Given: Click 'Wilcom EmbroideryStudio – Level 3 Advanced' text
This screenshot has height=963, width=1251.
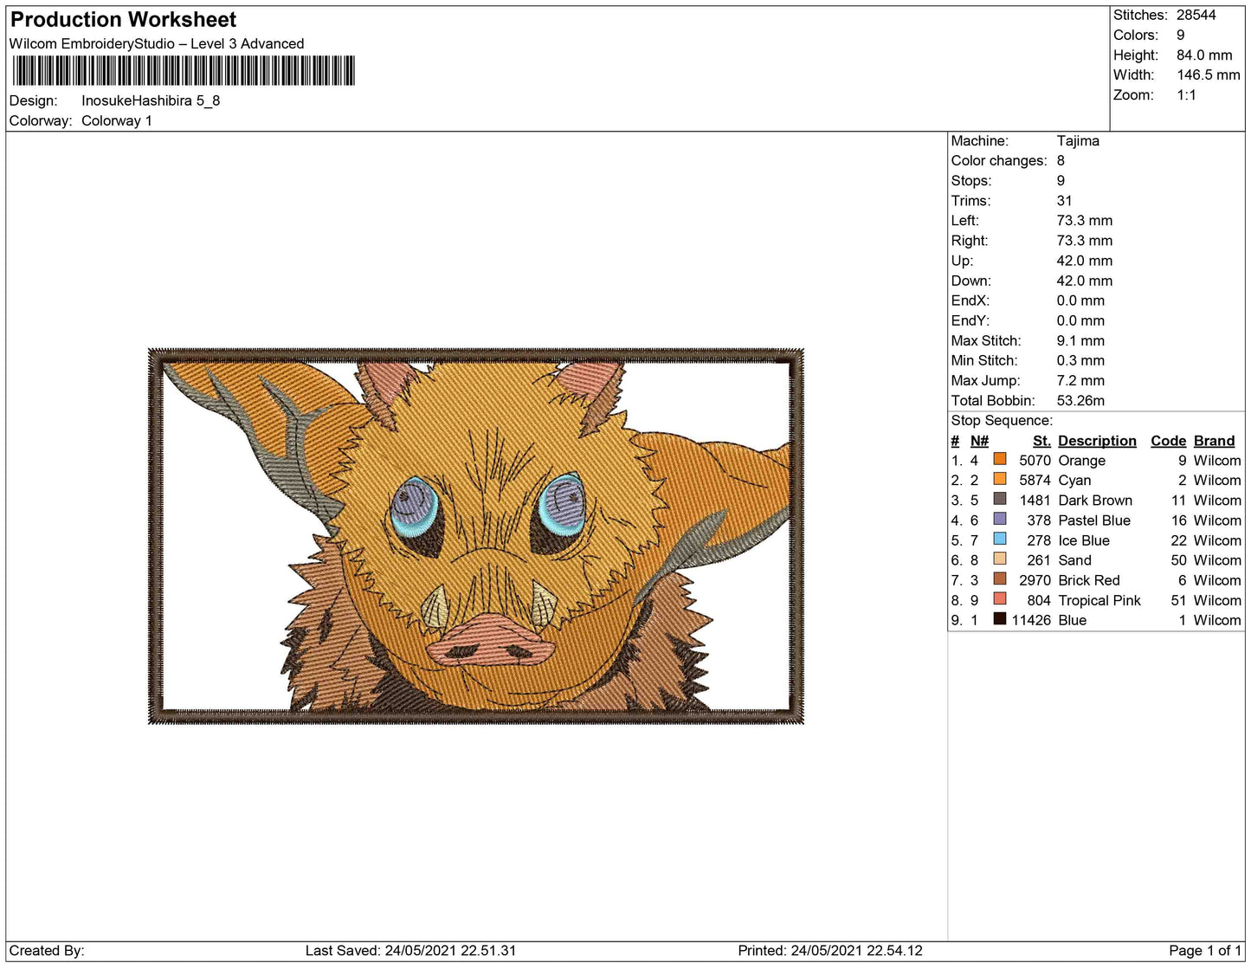Looking at the screenshot, I should [x=157, y=43].
